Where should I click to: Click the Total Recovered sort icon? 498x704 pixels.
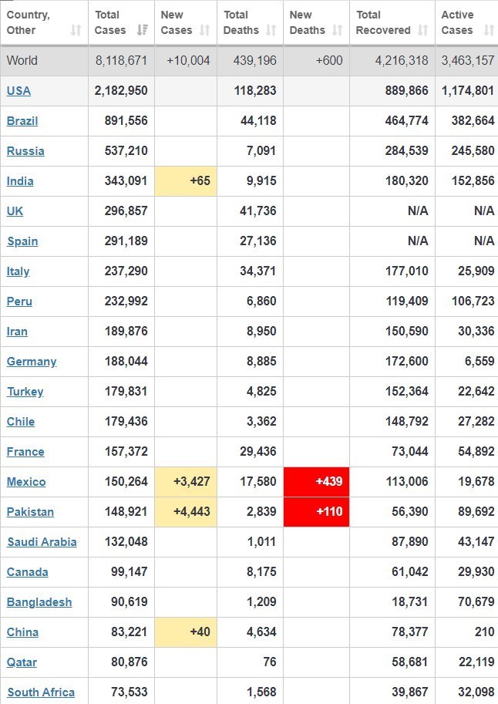click(422, 31)
